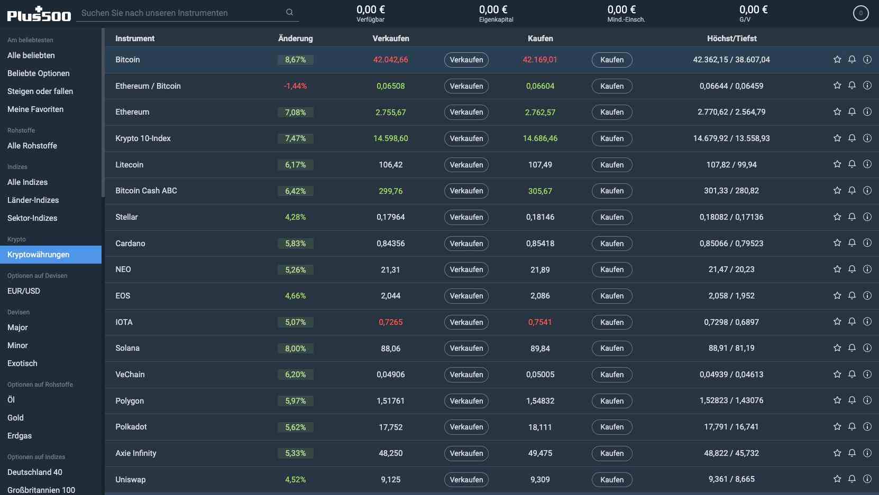The width and height of the screenshot is (879, 495).
Task: Click Kaufen button for Cardano
Action: [x=612, y=244]
